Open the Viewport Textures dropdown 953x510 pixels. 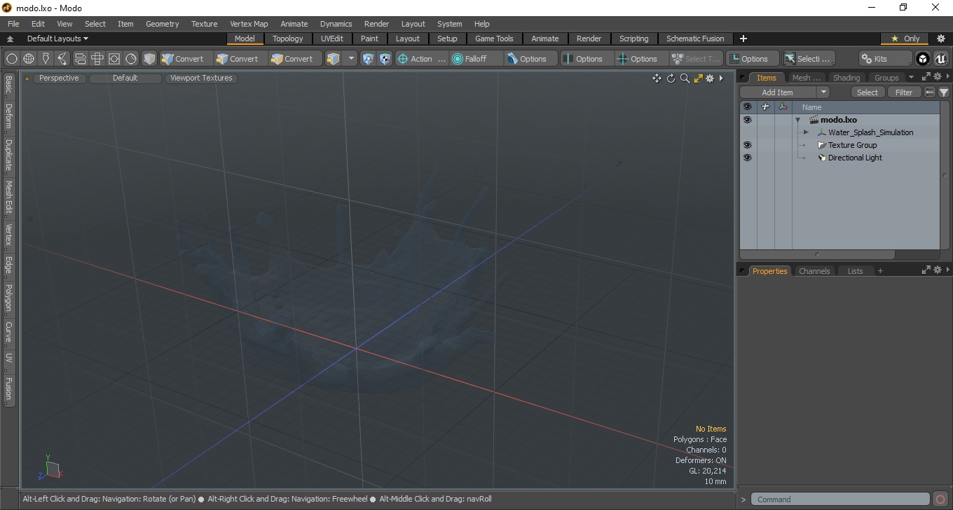point(201,78)
